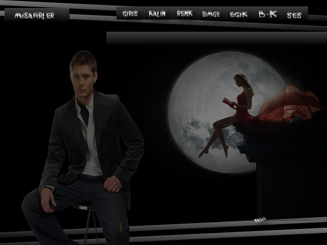The width and height of the screenshot is (327, 245).
Task: Toggle KALIN bold text
Action: coord(157,13)
